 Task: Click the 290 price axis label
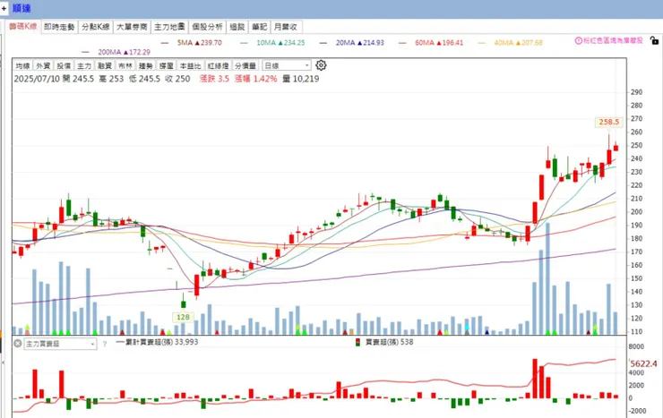636,92
